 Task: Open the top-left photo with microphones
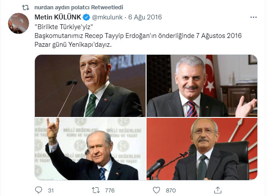(90, 86)
